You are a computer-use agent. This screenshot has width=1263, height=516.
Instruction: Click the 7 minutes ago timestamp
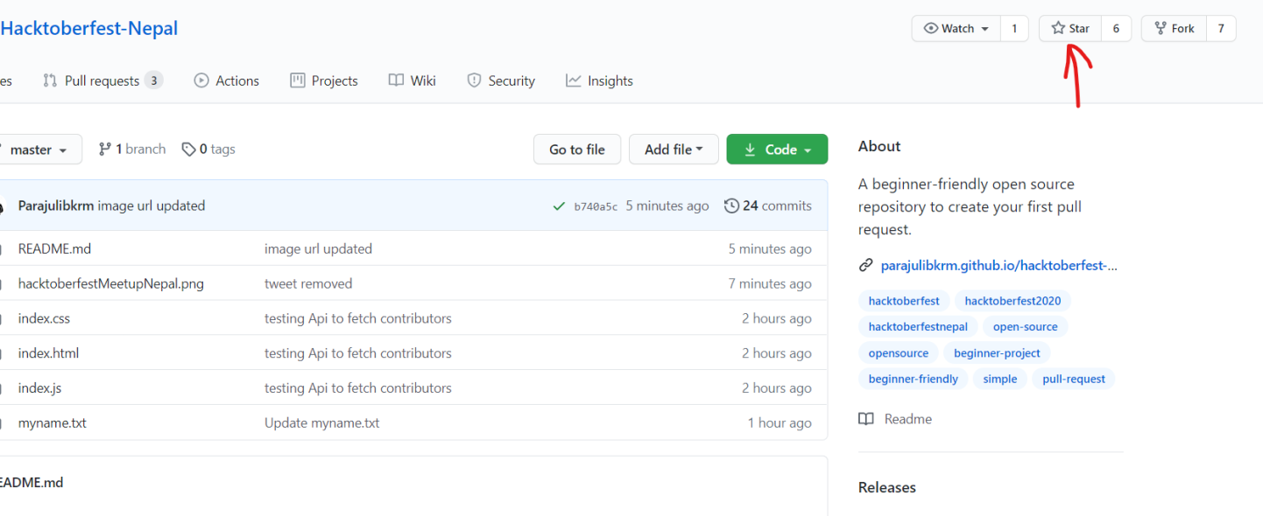[770, 284]
